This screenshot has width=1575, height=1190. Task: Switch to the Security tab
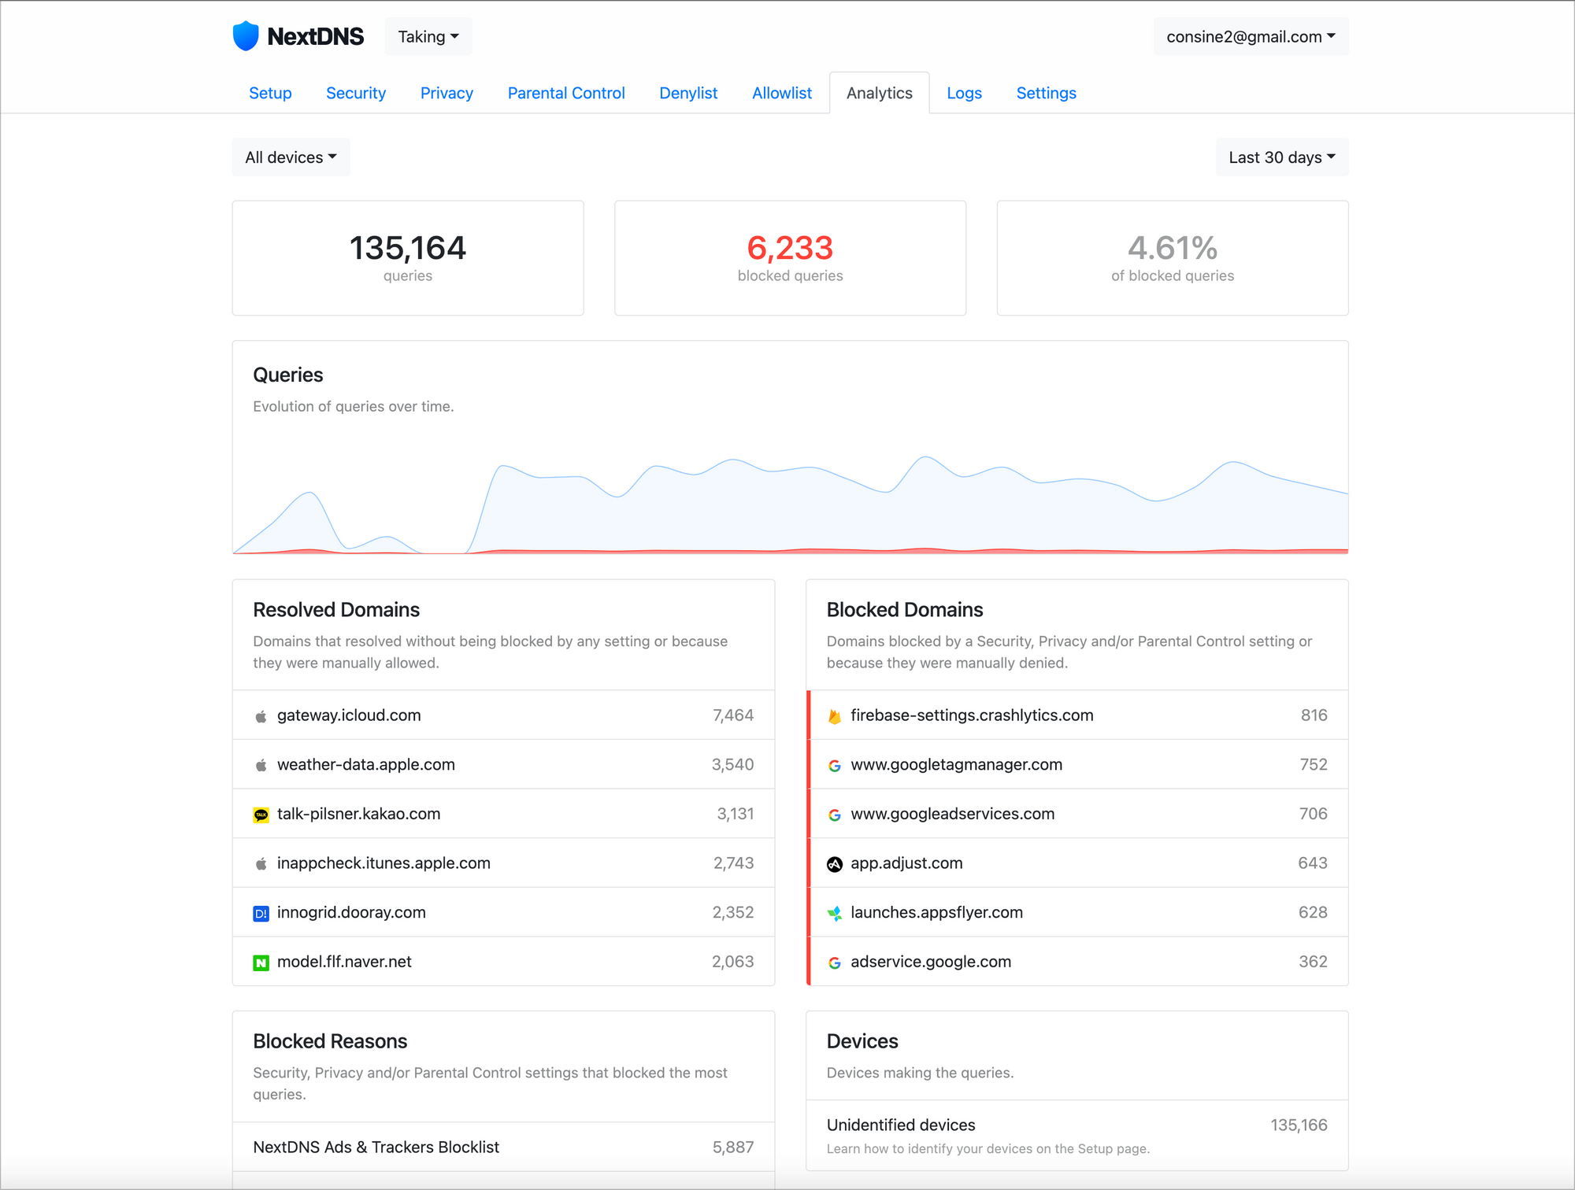point(356,93)
